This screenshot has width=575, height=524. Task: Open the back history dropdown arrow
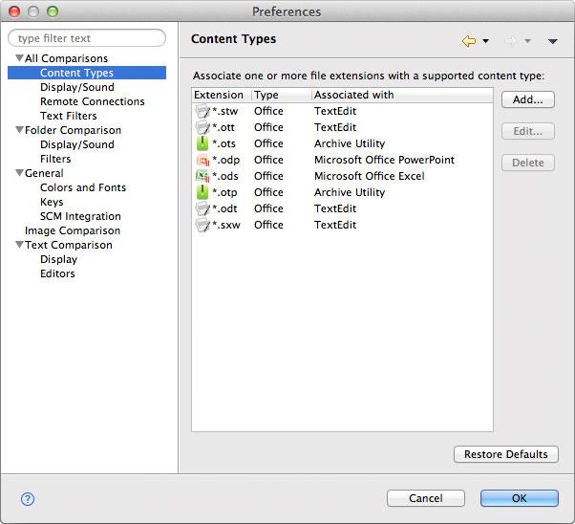pos(486,42)
